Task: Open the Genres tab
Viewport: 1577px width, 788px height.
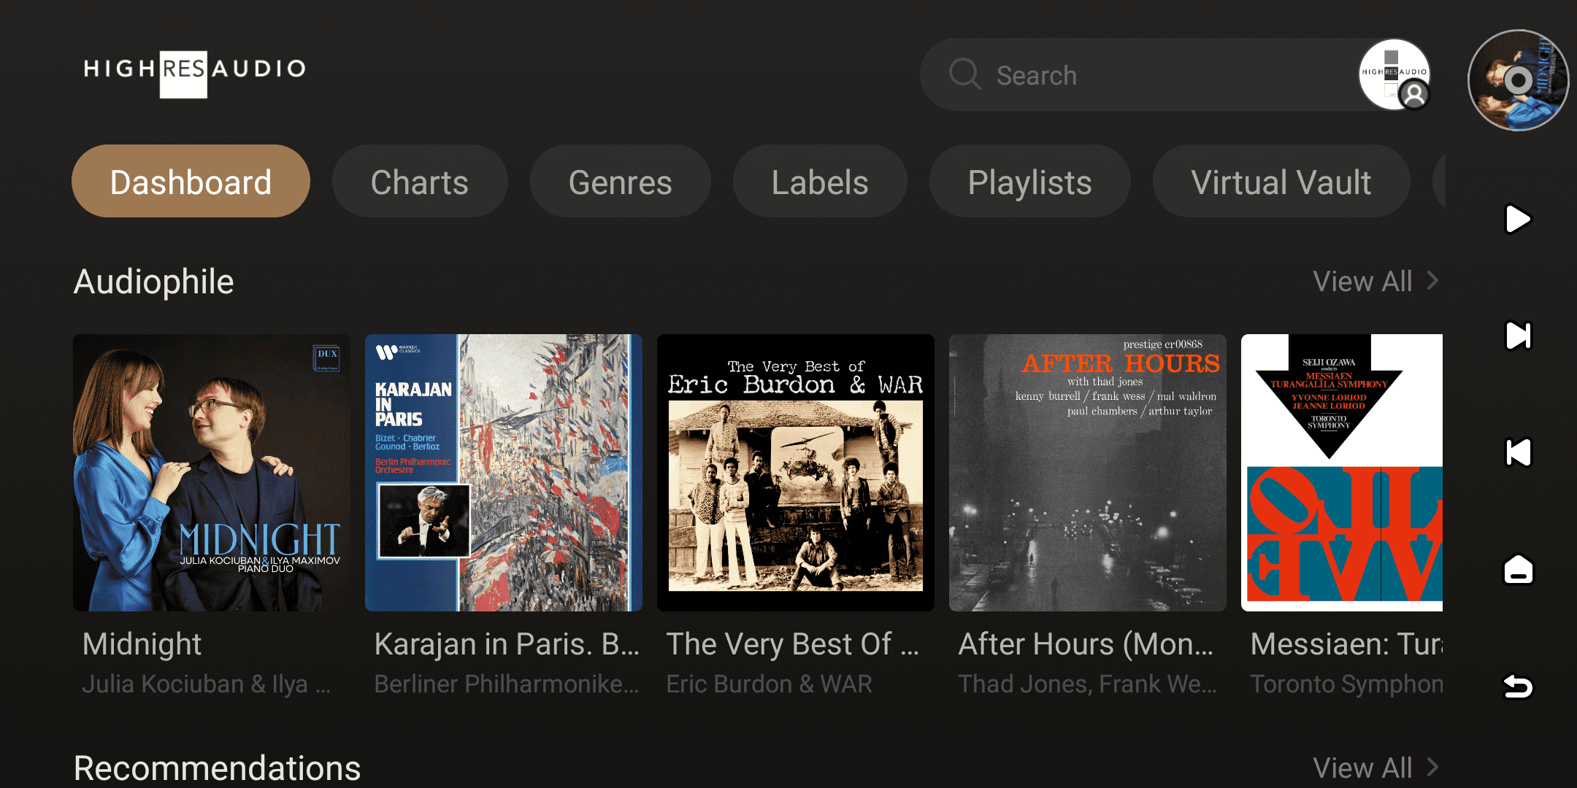Action: [620, 182]
